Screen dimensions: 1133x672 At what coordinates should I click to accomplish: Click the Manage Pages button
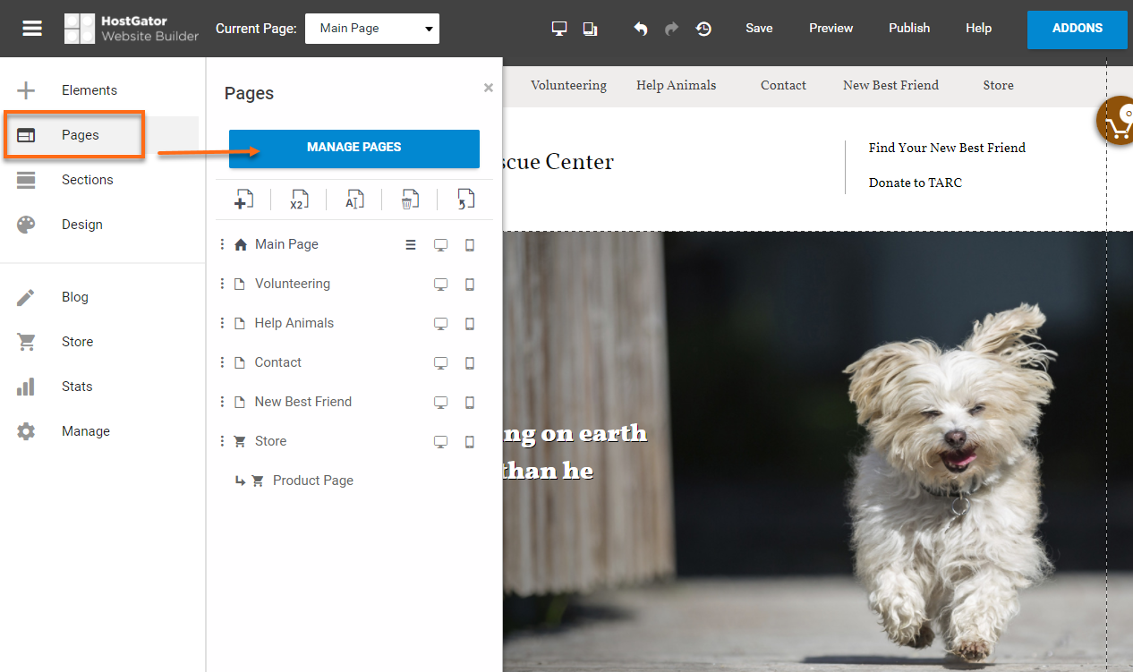pos(354,148)
